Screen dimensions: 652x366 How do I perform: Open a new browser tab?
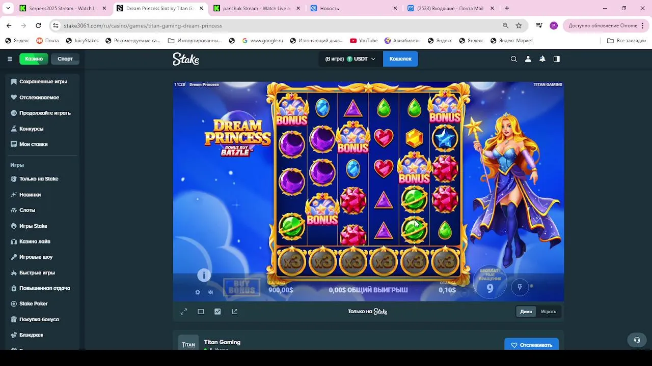click(507, 9)
